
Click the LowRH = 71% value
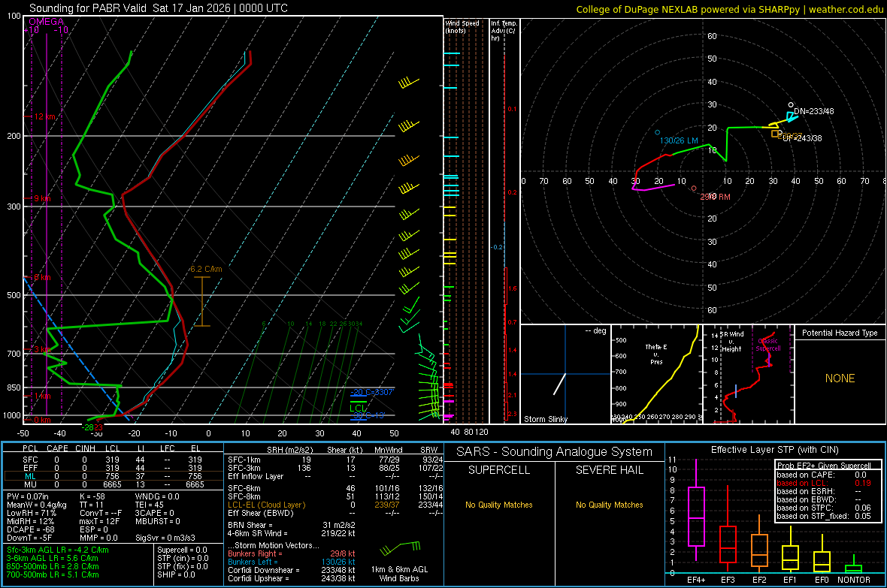[x=32, y=513]
